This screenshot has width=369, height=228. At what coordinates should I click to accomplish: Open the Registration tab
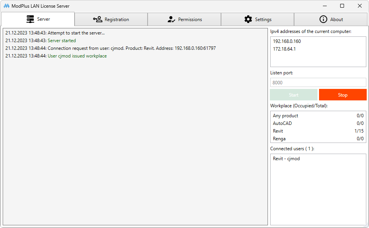point(111,20)
